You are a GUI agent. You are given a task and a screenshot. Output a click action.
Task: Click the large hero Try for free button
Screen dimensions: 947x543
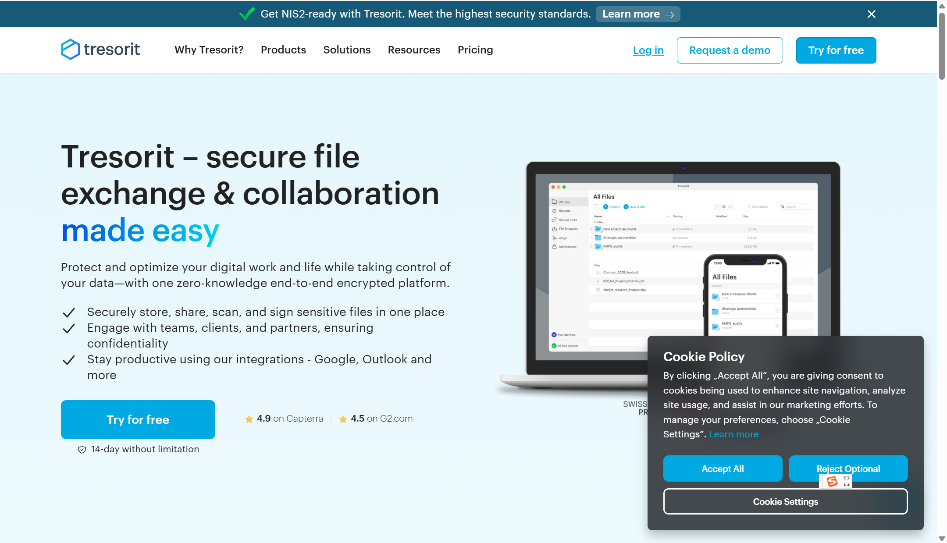pyautogui.click(x=138, y=419)
